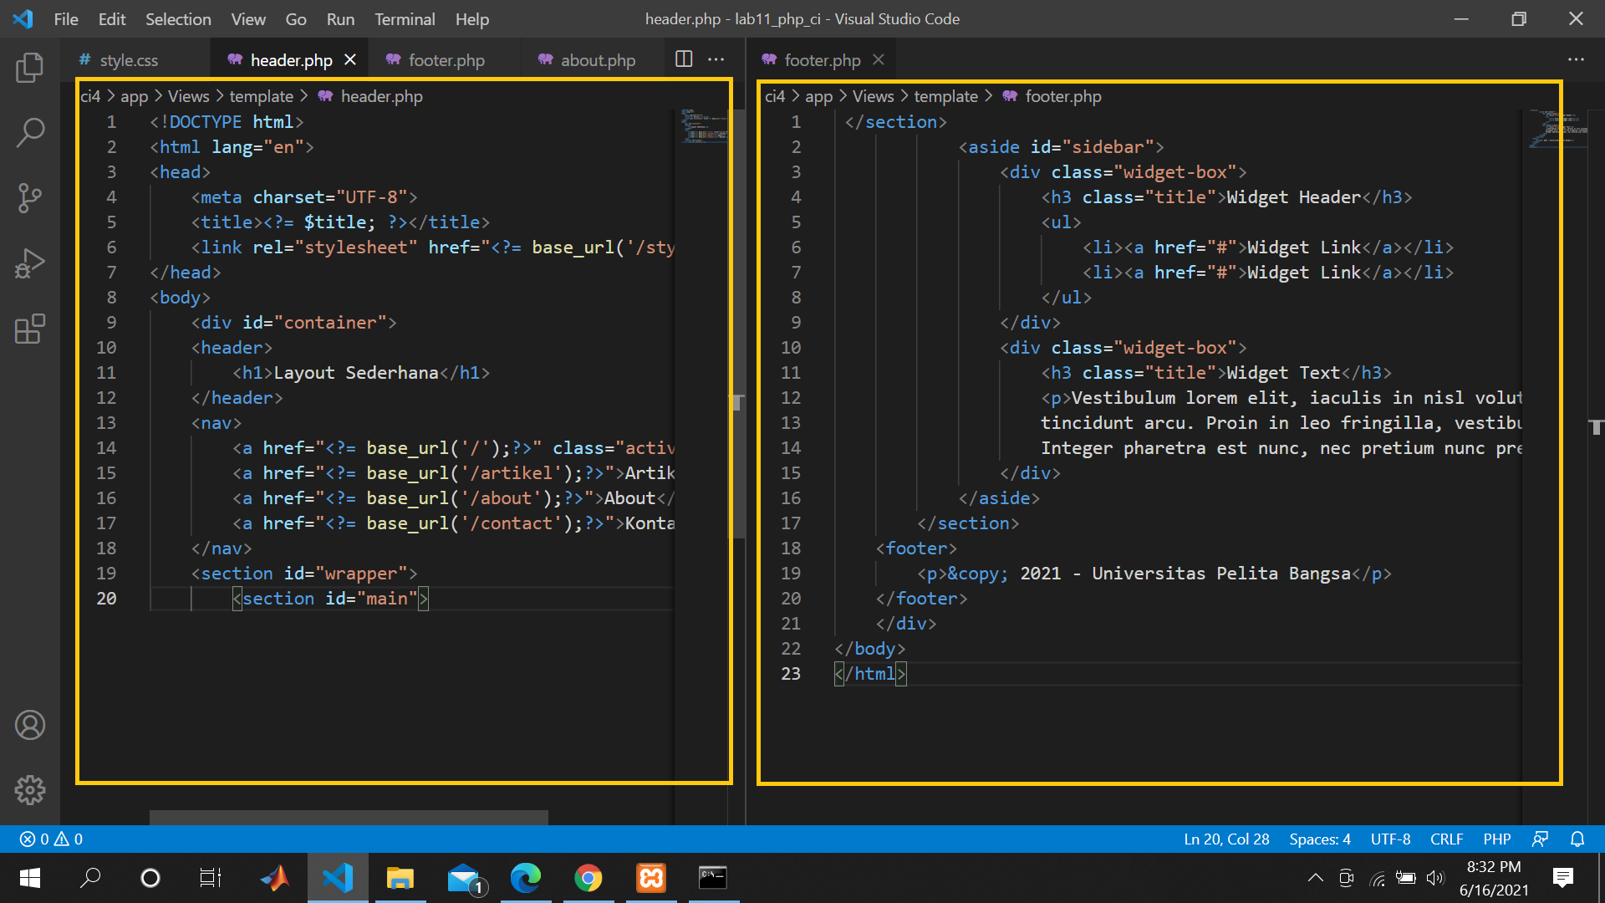Open the Search view icon

[30, 132]
